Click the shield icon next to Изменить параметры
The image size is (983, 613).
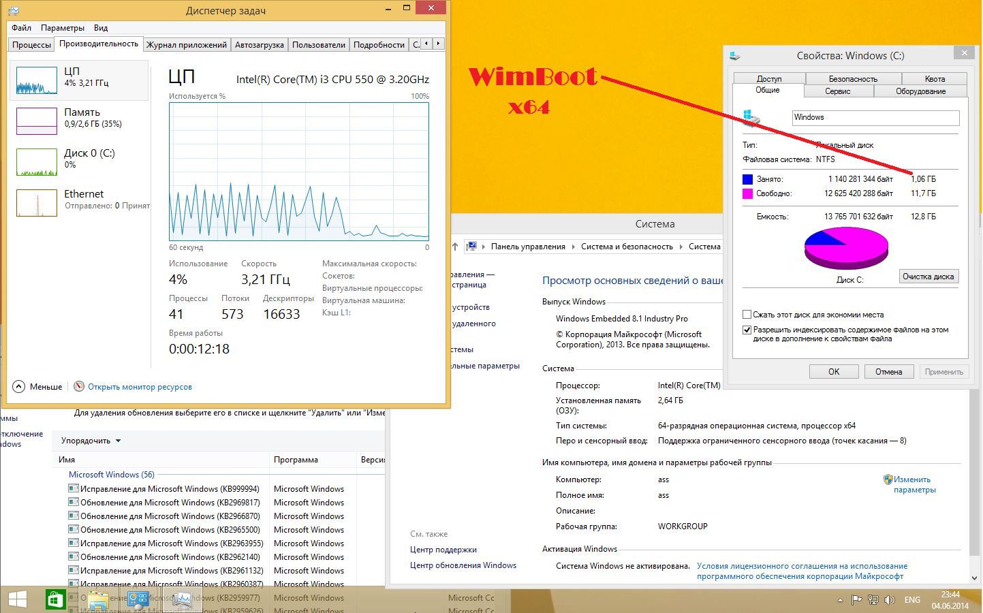point(888,480)
